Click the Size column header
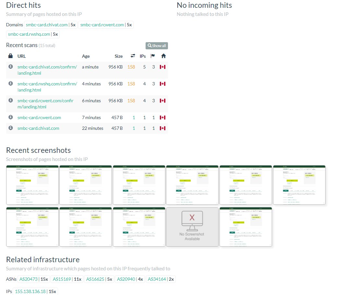Screen dimensions: 345x295 click(x=119, y=56)
